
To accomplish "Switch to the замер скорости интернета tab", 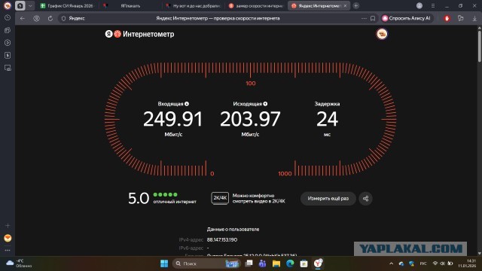I will pyautogui.click(x=256, y=6).
